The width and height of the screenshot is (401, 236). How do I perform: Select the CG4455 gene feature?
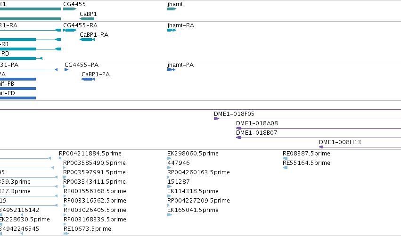point(70,9)
